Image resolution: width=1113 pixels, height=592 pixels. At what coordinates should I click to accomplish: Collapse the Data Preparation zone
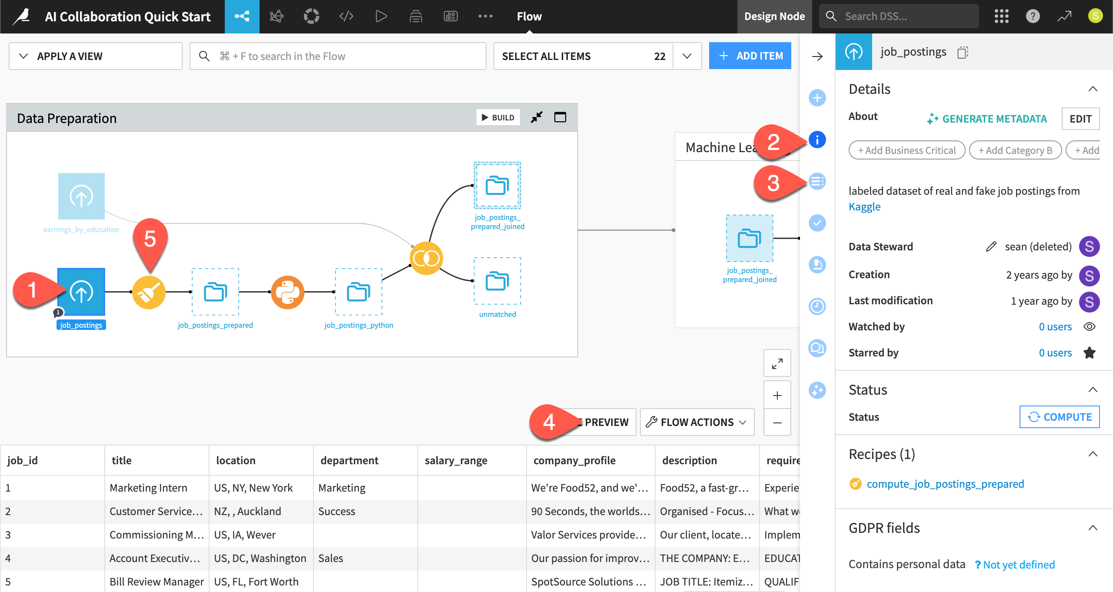coord(537,117)
